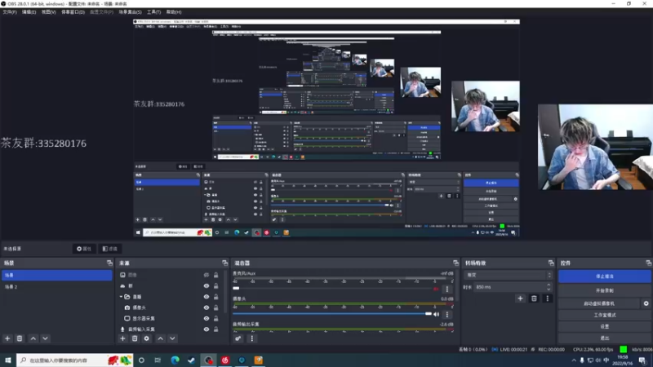Toggle lock on the 直播 group
Viewport: 653px width, 367px height.
point(215,297)
